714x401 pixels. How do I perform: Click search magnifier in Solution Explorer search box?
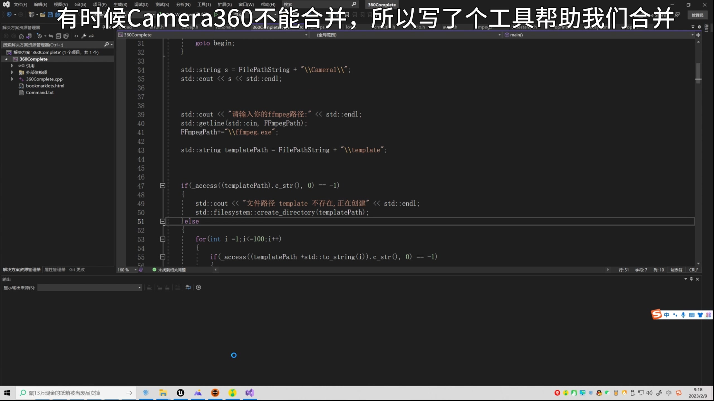pyautogui.click(x=106, y=45)
